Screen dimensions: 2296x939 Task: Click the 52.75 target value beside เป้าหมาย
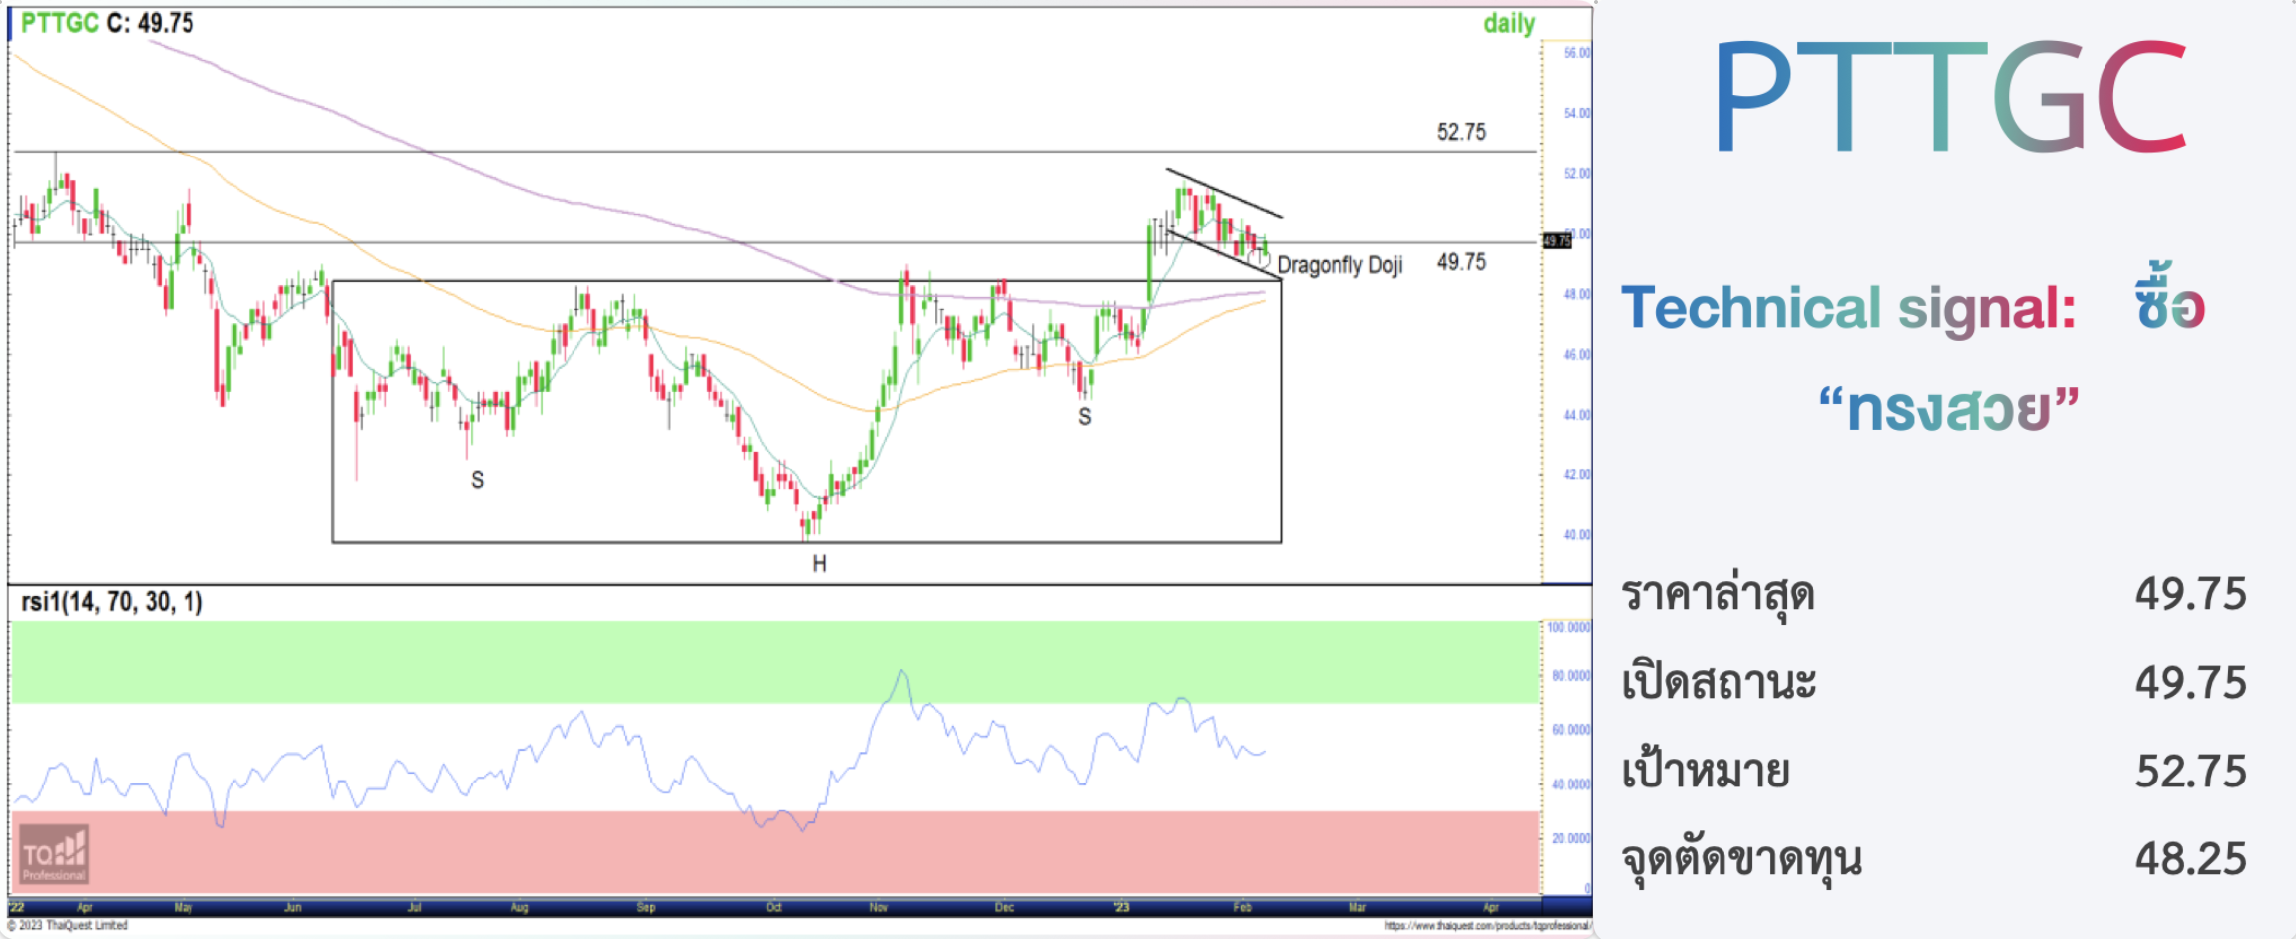(2191, 772)
